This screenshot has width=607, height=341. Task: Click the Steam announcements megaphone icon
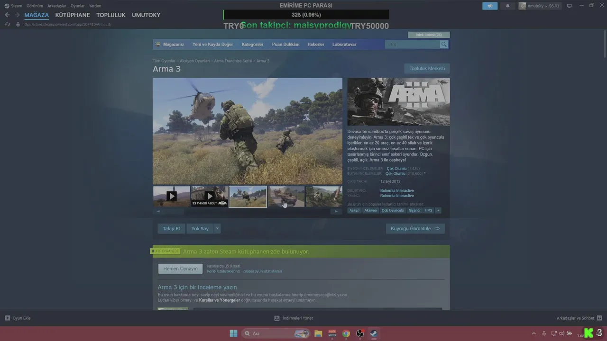490,6
